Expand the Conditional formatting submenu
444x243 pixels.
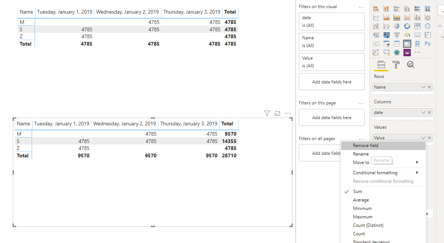point(383,173)
